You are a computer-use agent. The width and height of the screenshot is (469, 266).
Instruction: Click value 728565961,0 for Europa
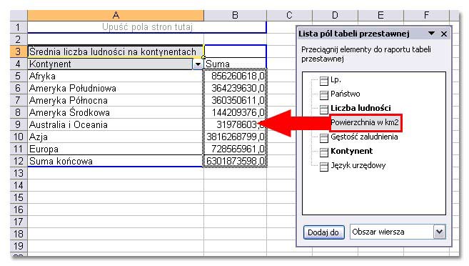[235, 149]
